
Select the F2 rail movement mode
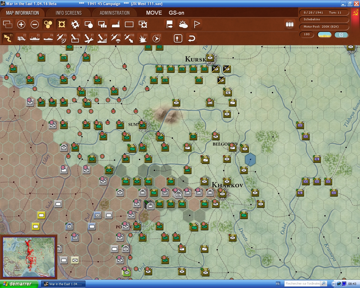coord(21,38)
